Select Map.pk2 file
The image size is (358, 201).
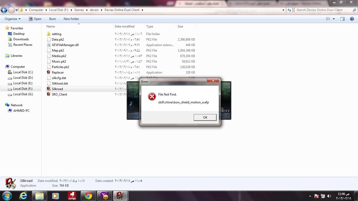tap(58, 51)
